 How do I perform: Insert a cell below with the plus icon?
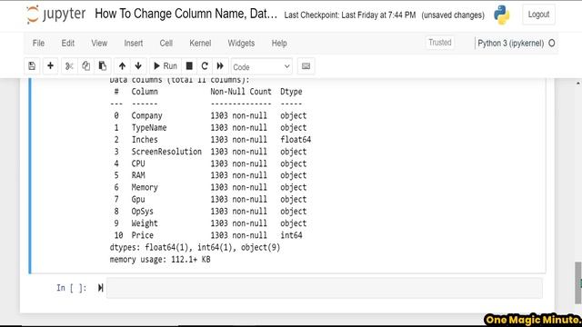50,66
